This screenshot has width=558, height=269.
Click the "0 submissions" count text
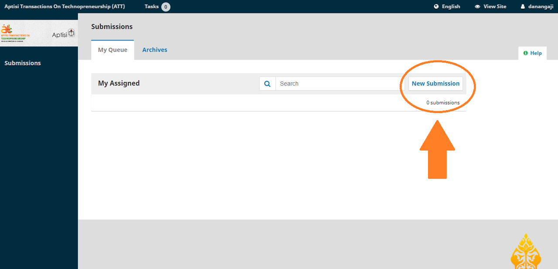(443, 103)
